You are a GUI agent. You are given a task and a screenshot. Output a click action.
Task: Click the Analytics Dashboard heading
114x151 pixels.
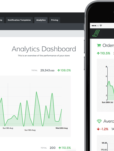[x=44, y=49]
